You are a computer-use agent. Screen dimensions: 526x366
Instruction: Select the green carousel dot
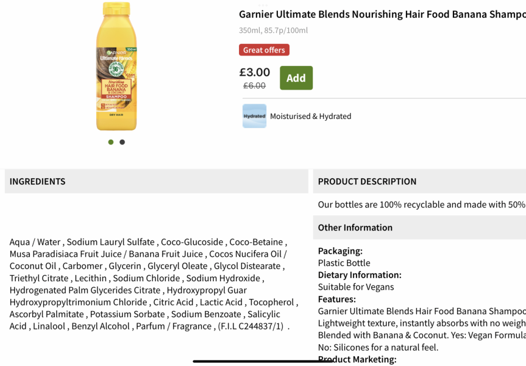tap(111, 142)
